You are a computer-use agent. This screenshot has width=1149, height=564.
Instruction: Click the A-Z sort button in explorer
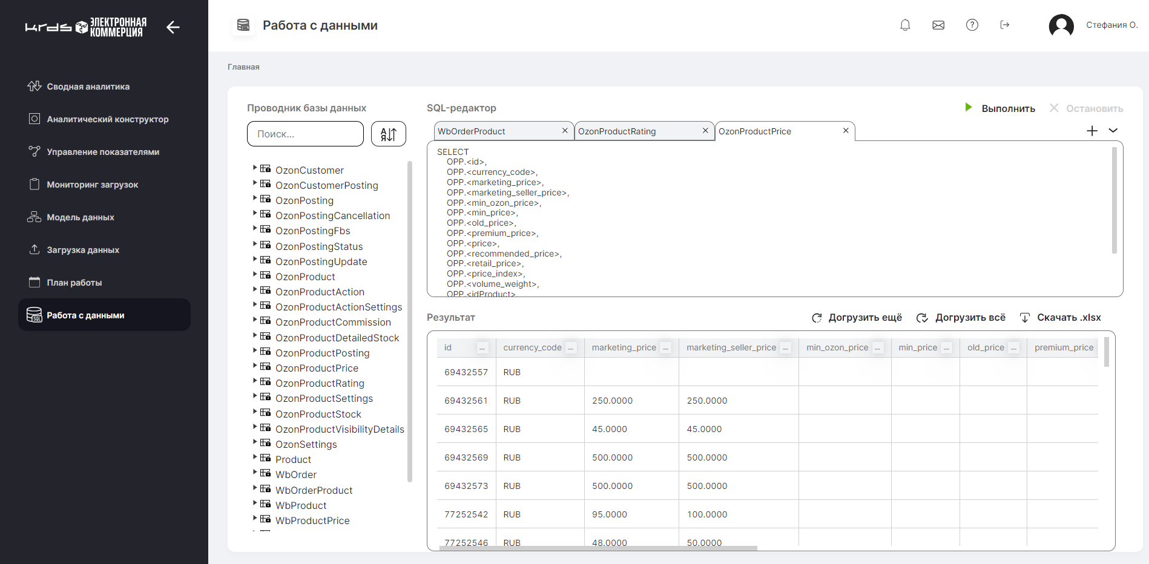(x=388, y=134)
